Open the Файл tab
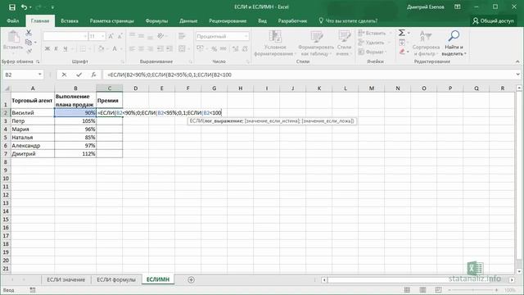Viewport: 524px width, 295px height. pos(13,20)
